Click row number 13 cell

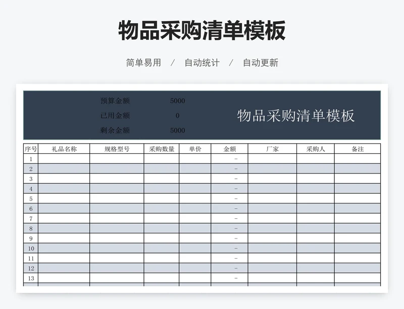(31, 278)
